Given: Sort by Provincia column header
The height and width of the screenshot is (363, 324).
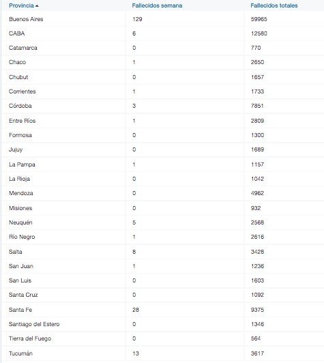Looking at the screenshot, I should pyautogui.click(x=21, y=5).
